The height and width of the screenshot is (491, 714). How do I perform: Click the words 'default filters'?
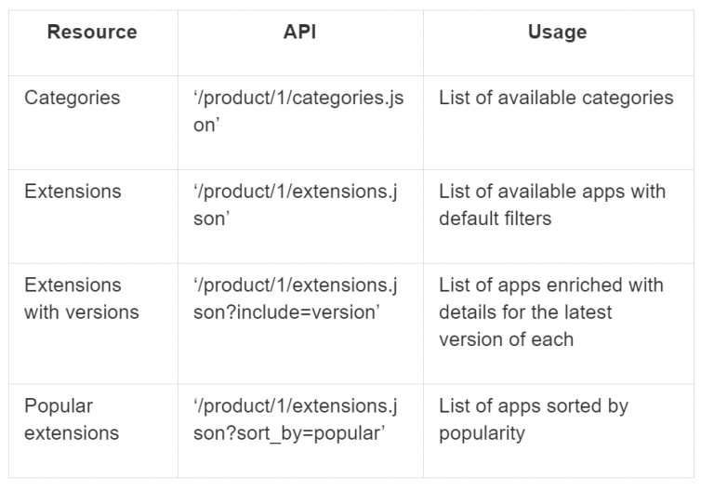pos(496,219)
